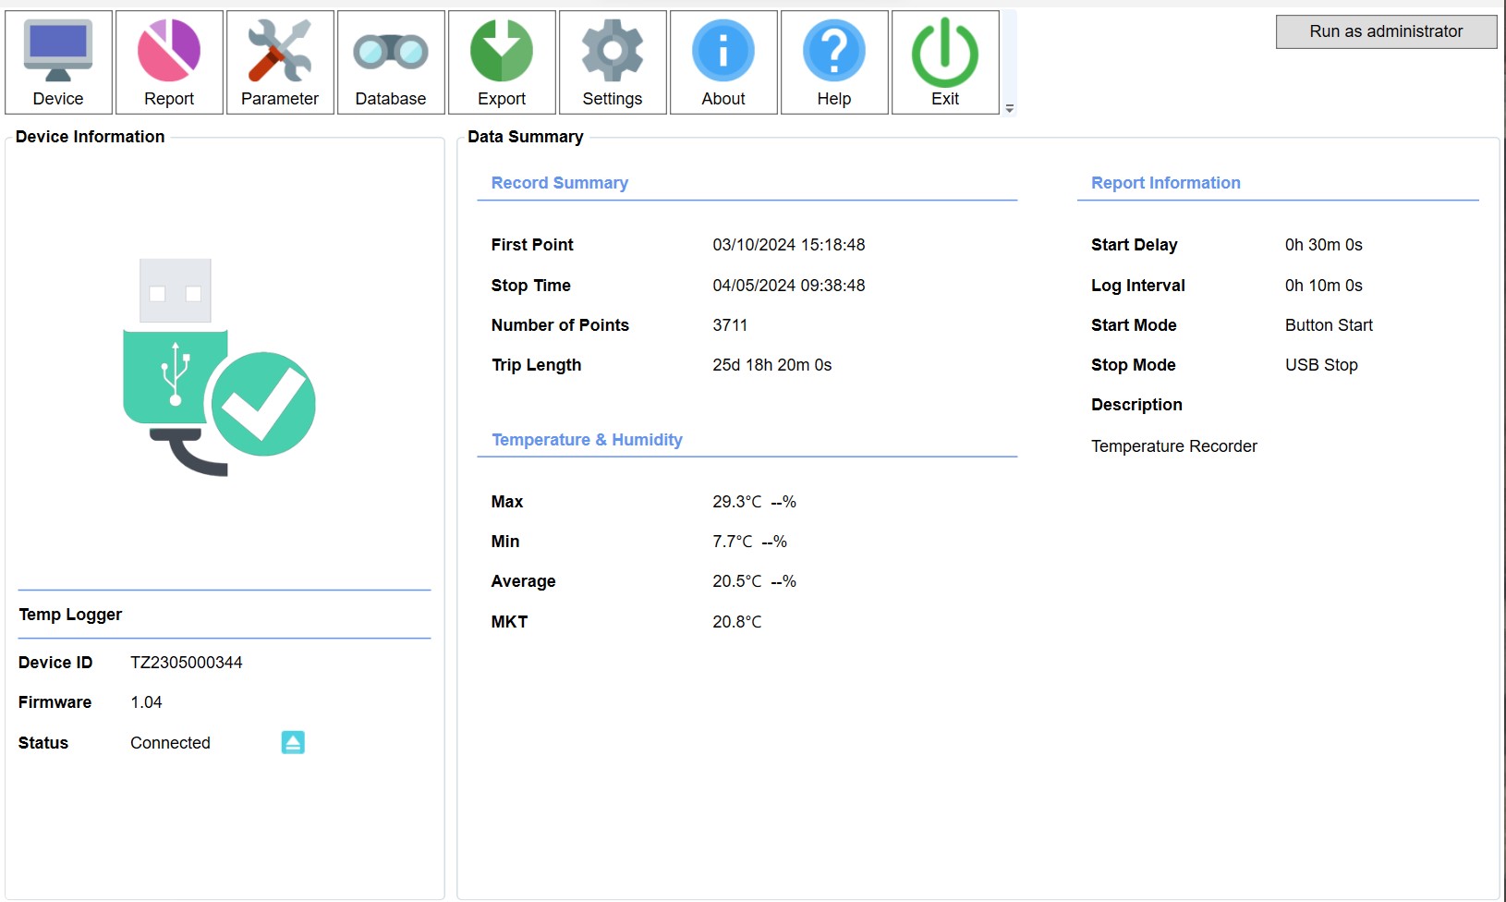Select Start Delay value 0h 30m 0s
This screenshot has width=1506, height=902.
1323,245
